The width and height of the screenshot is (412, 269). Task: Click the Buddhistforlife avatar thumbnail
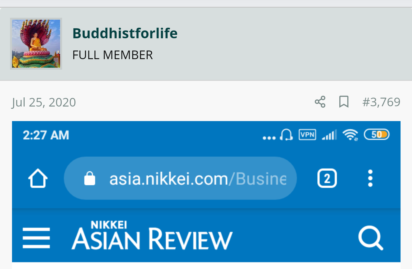(x=36, y=44)
